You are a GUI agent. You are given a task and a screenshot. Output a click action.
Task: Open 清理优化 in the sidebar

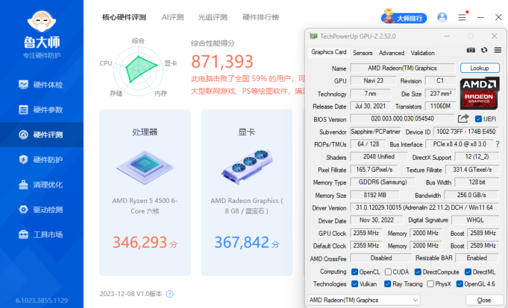[41, 184]
